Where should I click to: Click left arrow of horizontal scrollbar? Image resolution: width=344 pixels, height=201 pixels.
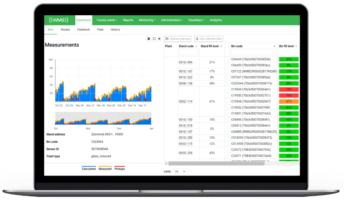[166, 163]
